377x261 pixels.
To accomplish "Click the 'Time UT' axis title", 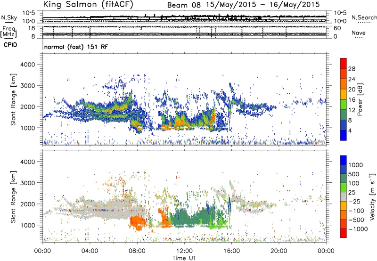I will pyautogui.click(x=184, y=258).
